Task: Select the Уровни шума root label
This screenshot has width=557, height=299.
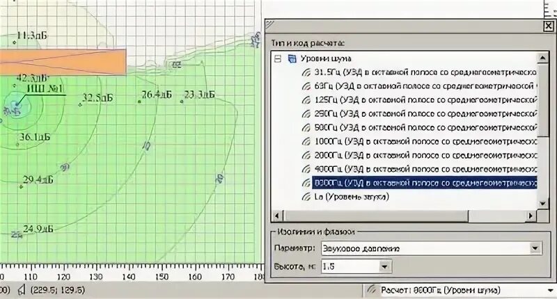Action: [326, 58]
